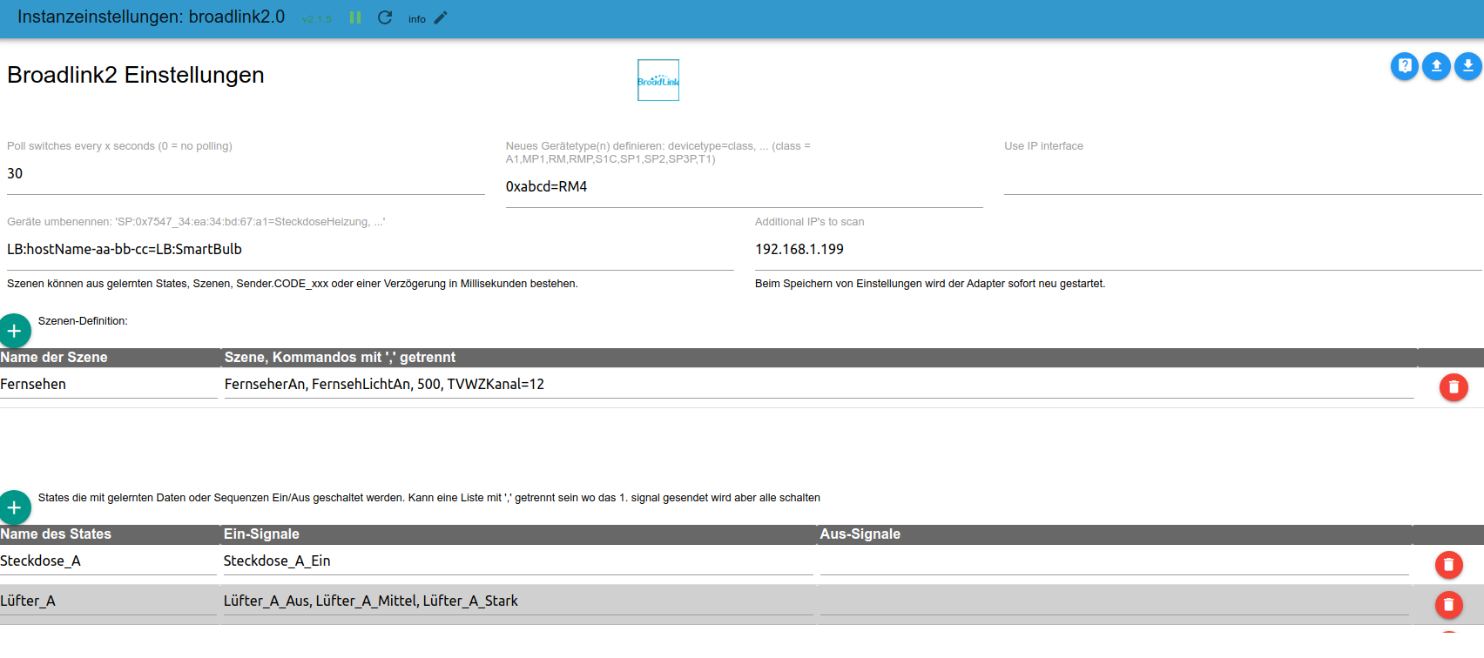The height and width of the screenshot is (658, 1484).
Task: Edit the state name Steckdose_A
Action: pos(108,561)
